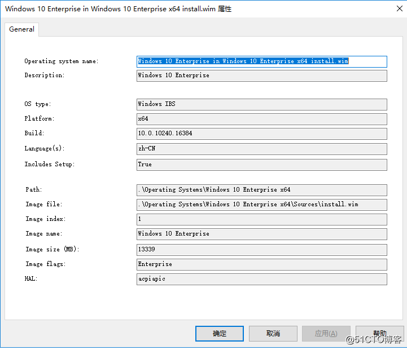Click the Includes Setup field True

pyautogui.click(x=262, y=165)
